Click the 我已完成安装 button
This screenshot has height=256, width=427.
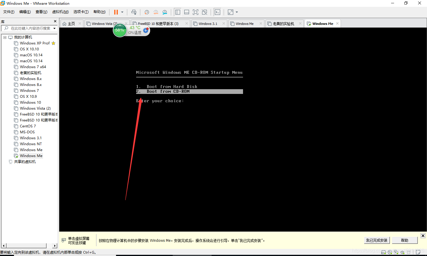(x=377, y=240)
